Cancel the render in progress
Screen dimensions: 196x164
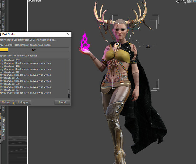point(62,102)
